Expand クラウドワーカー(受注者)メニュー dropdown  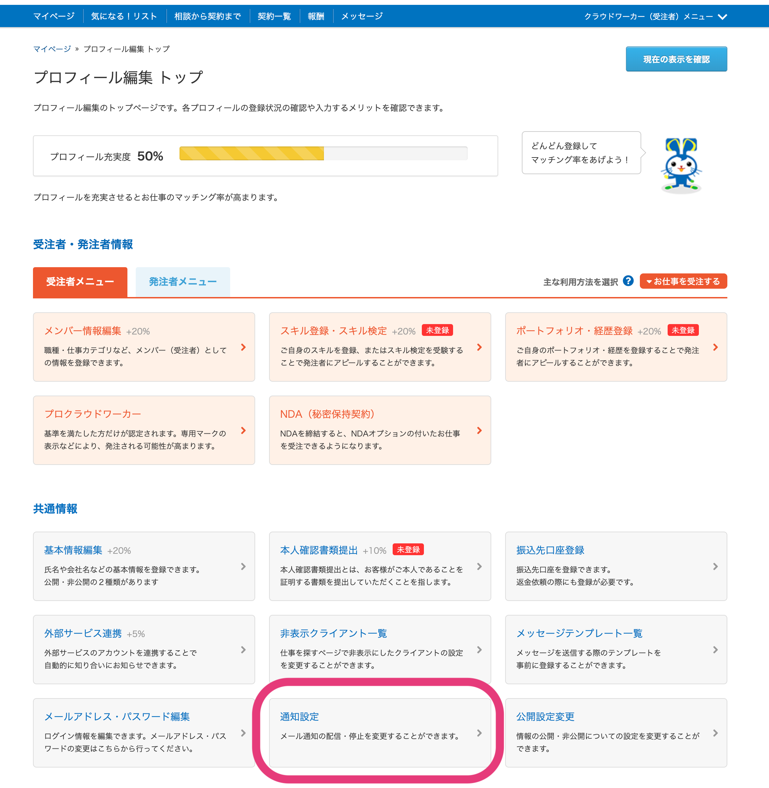click(x=648, y=17)
